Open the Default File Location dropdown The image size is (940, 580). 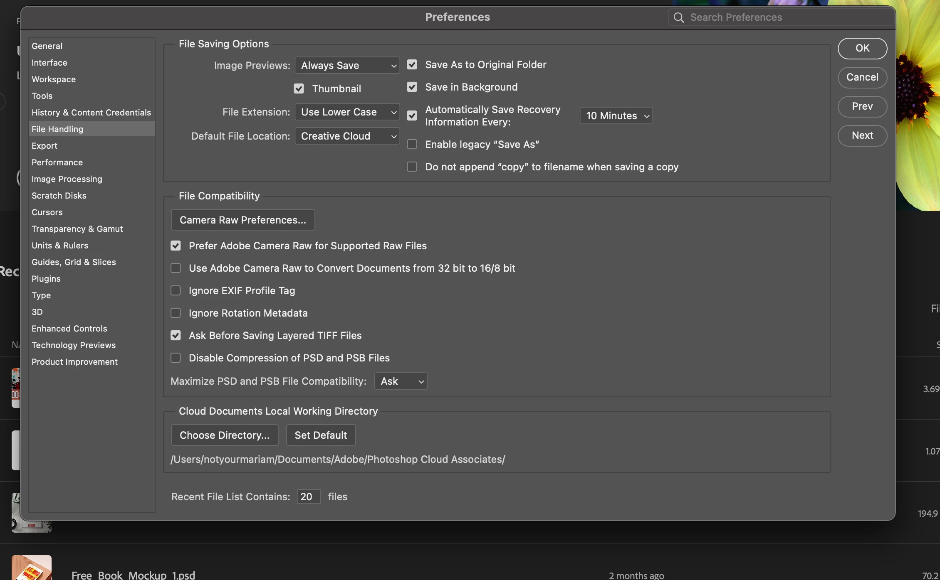(x=347, y=136)
